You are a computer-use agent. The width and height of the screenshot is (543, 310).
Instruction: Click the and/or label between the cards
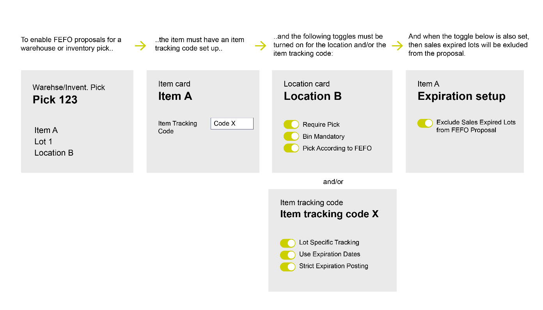[333, 182]
